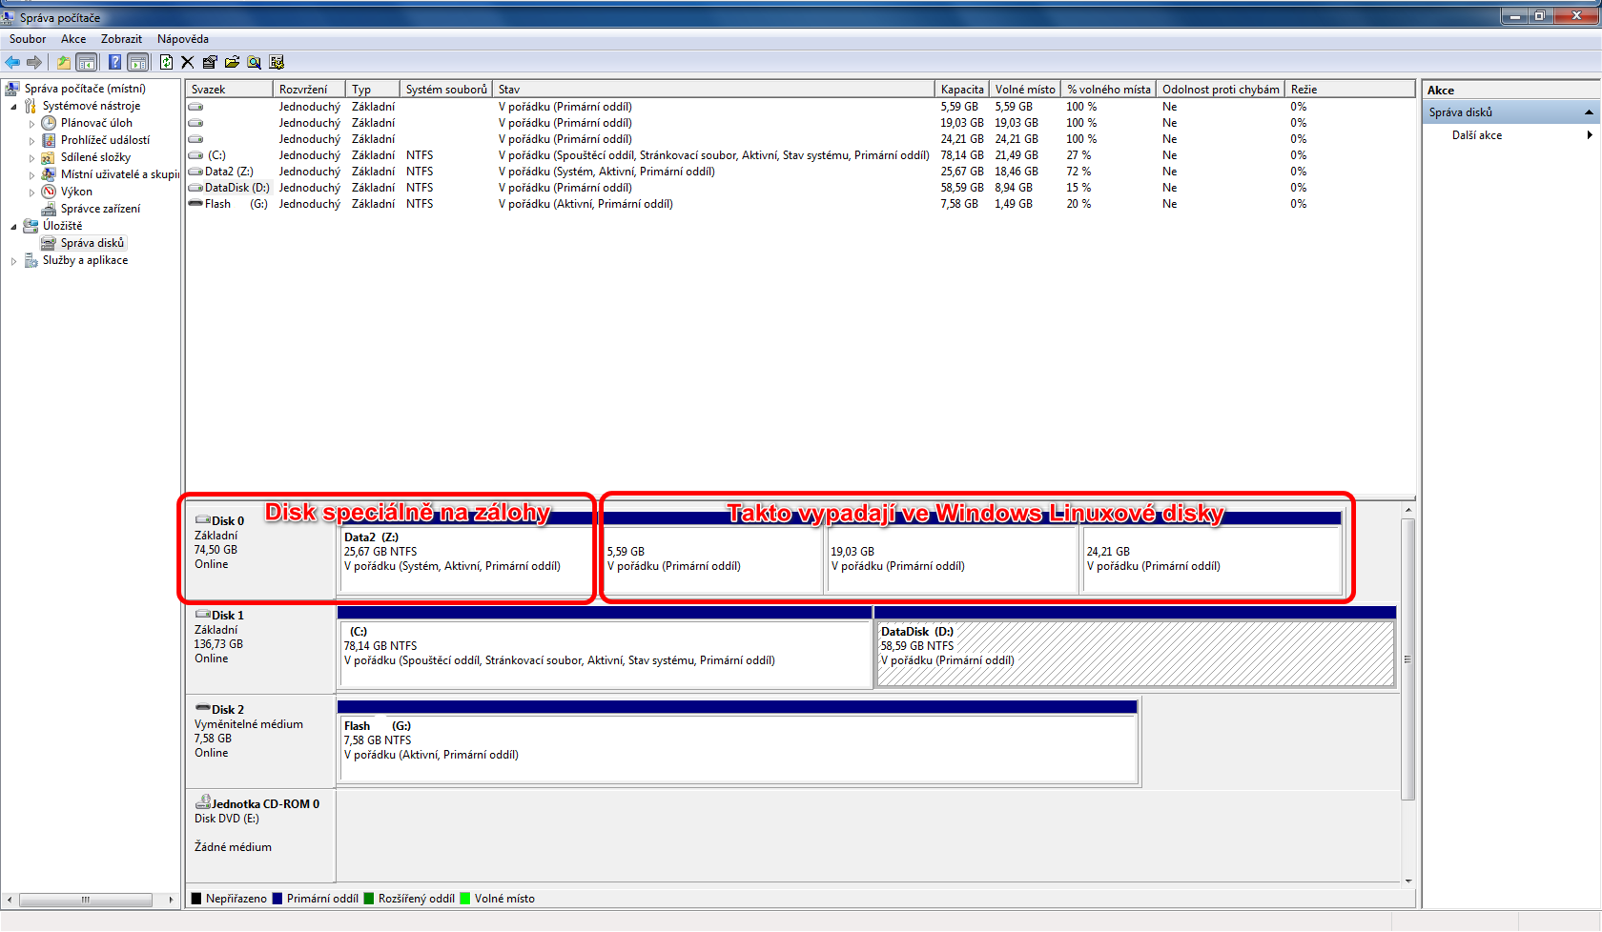The image size is (1602, 932).
Task: Select Správa počítače (místní) root node
Action: [x=85, y=89]
